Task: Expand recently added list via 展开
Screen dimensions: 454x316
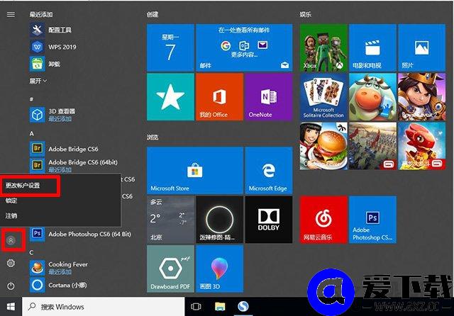Action: click(38, 81)
